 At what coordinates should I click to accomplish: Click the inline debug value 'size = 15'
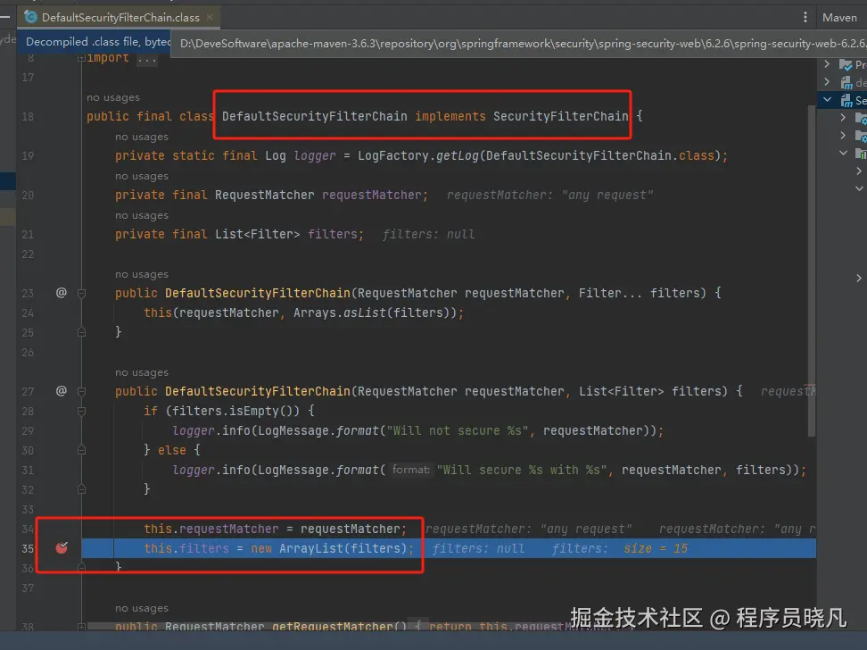point(656,548)
